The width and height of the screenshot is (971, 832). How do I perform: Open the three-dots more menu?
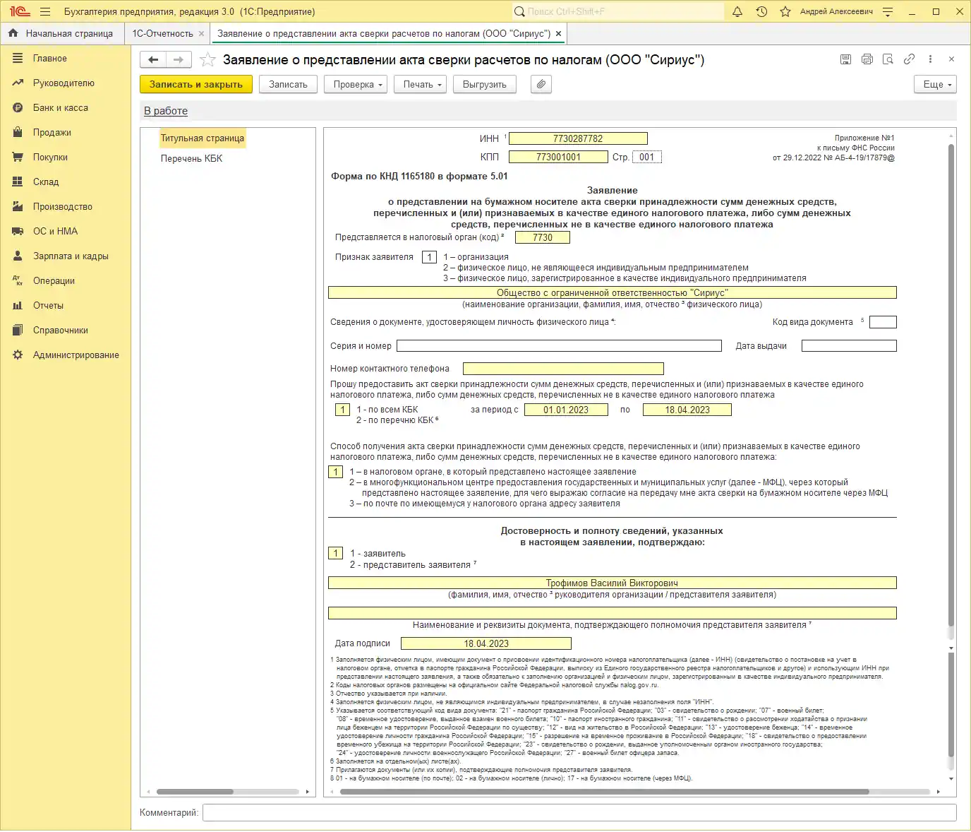click(x=930, y=59)
